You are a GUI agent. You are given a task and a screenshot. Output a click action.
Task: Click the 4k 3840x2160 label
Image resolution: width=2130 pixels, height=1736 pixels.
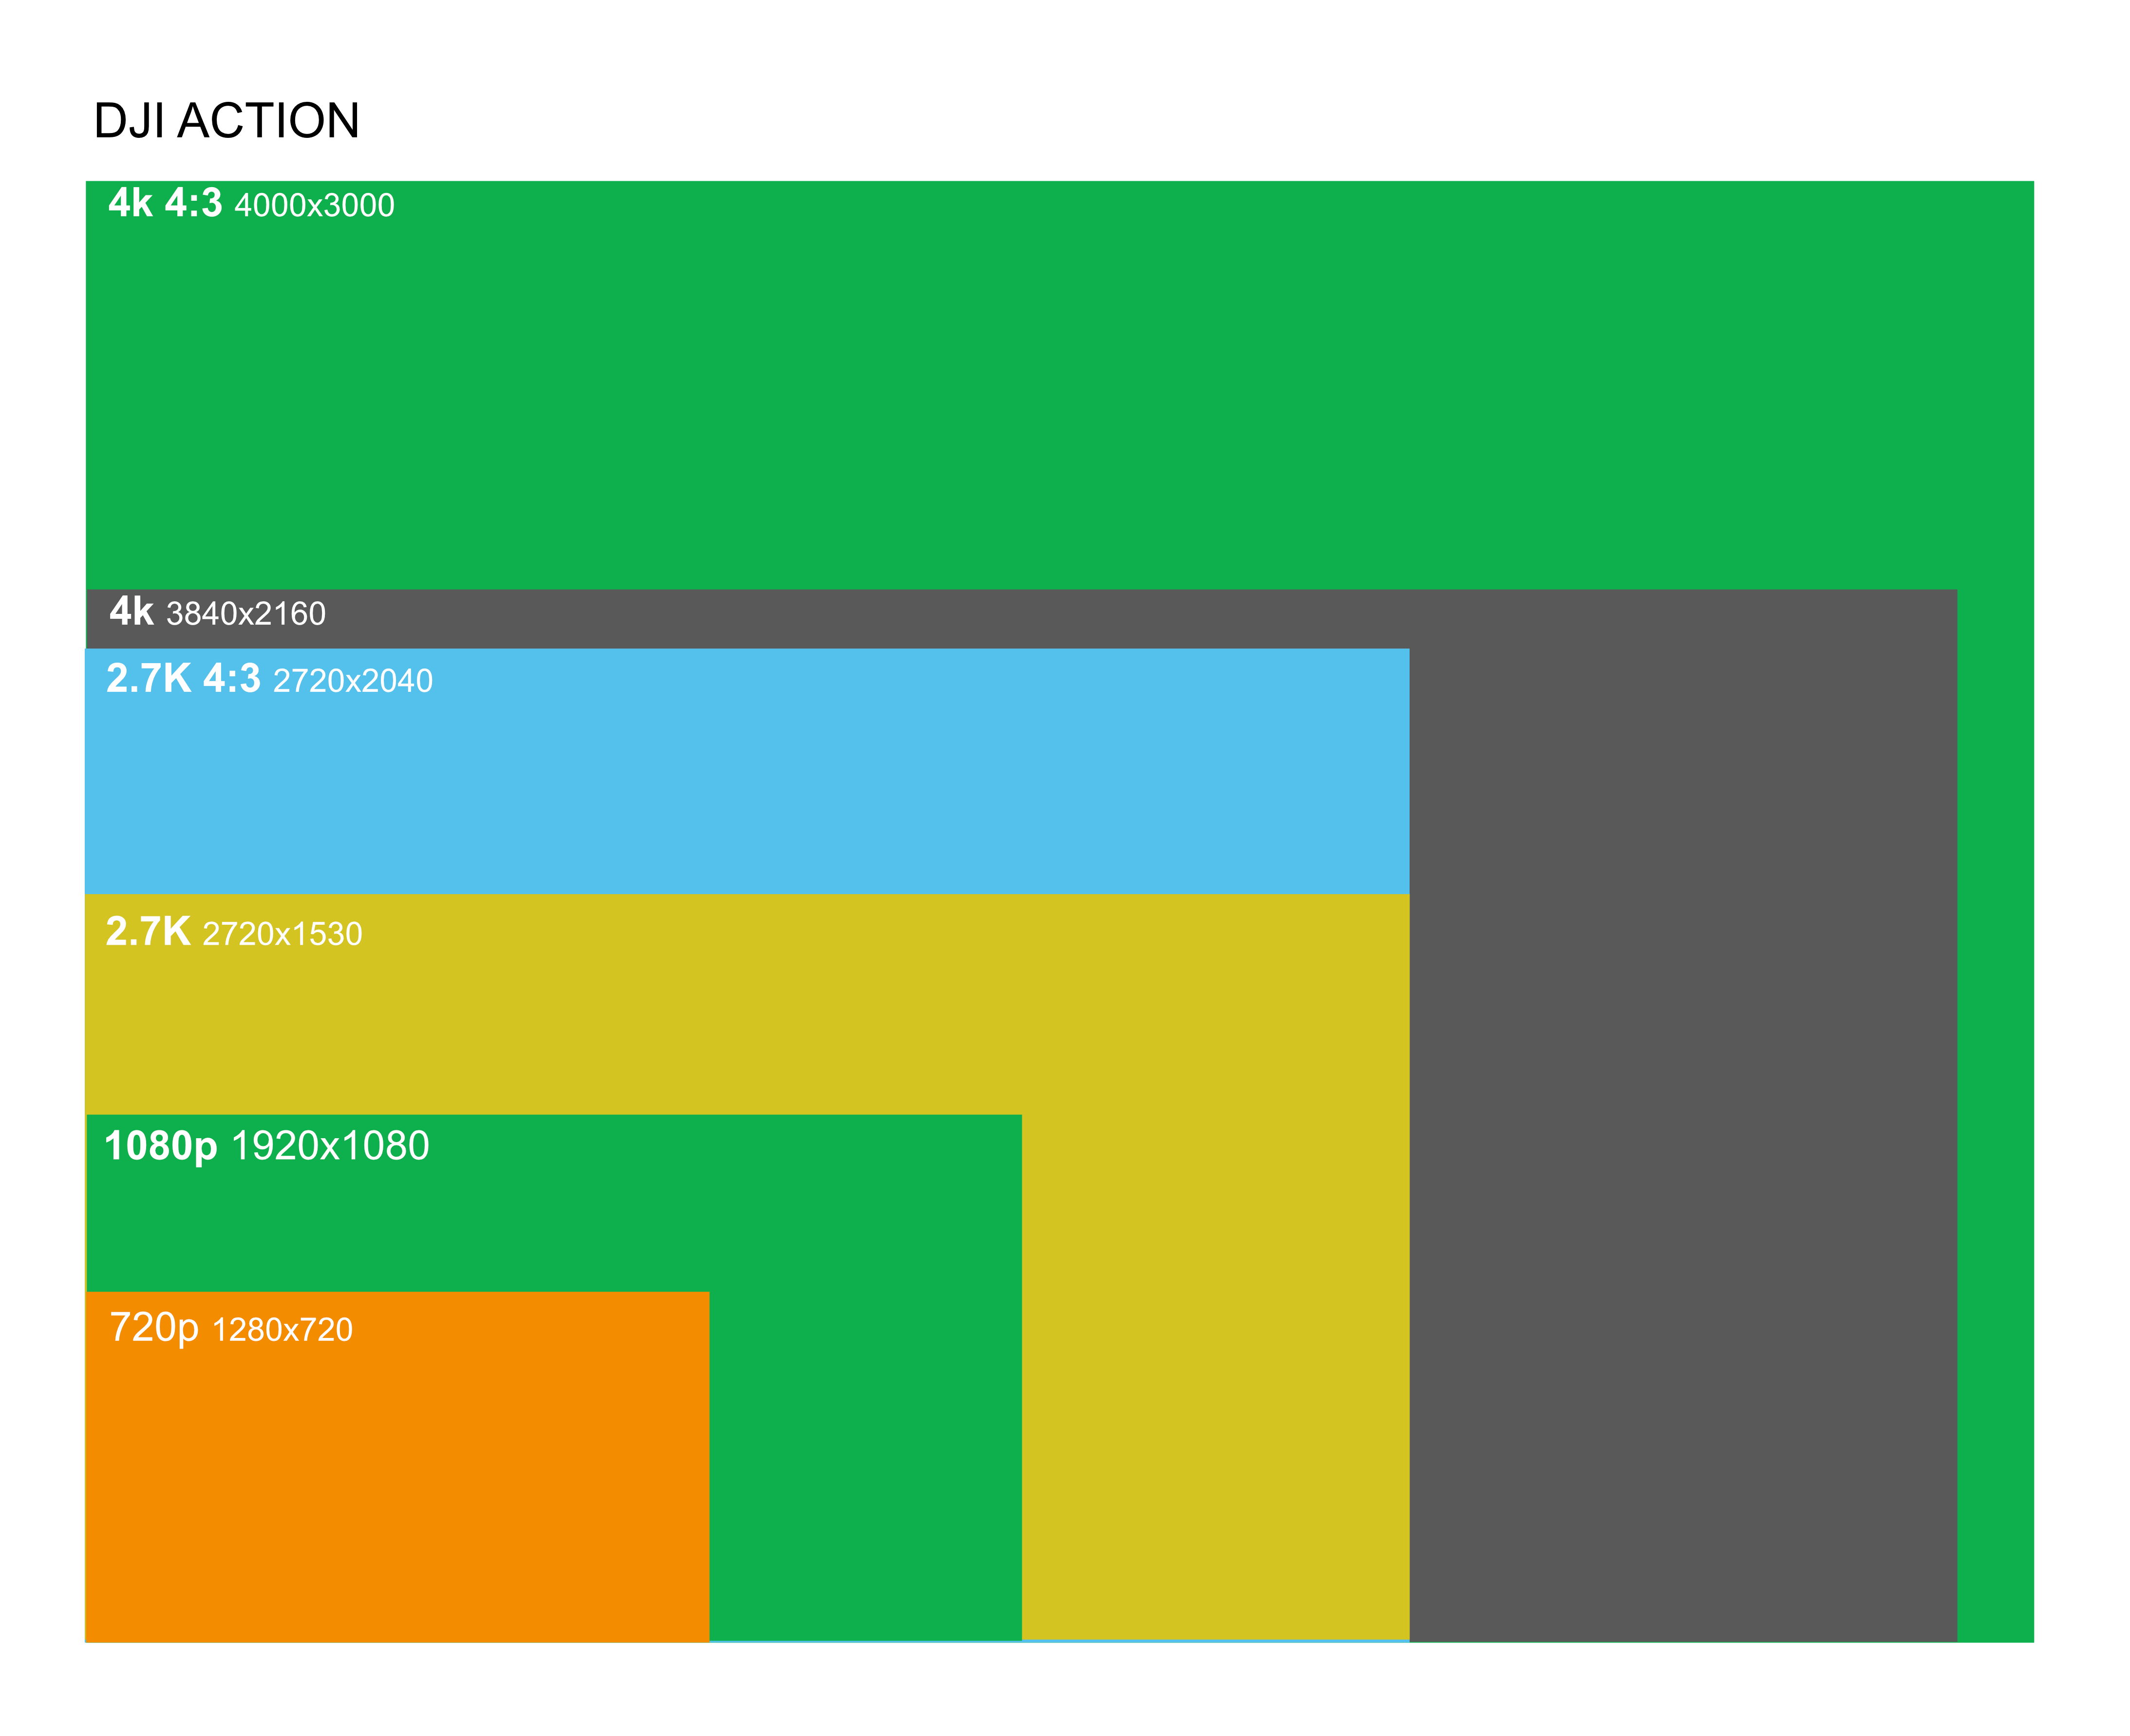[217, 612]
